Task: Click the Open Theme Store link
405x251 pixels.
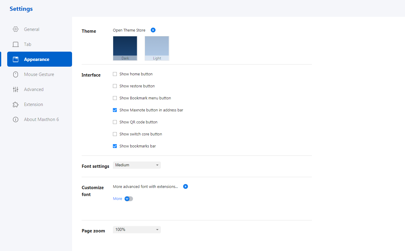Action: [129, 30]
